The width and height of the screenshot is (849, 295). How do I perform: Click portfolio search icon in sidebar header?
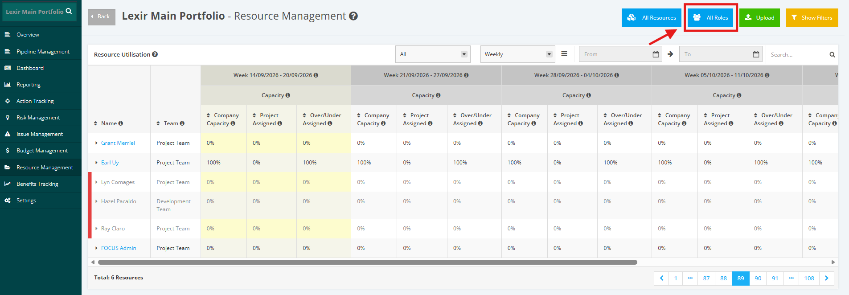pyautogui.click(x=69, y=11)
